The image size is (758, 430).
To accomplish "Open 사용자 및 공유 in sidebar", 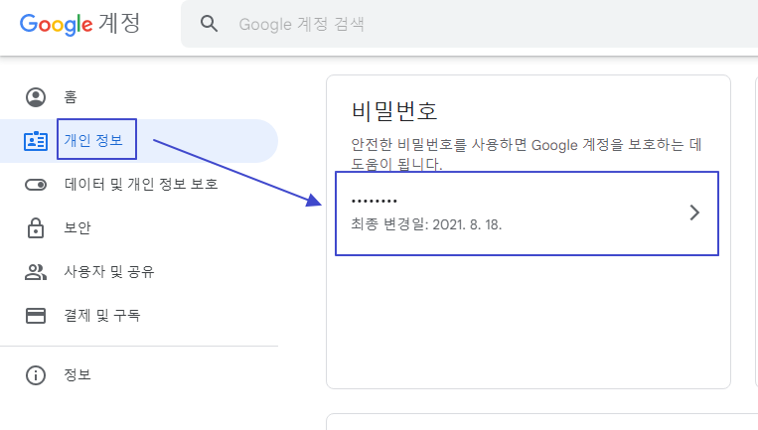I will 109,271.
